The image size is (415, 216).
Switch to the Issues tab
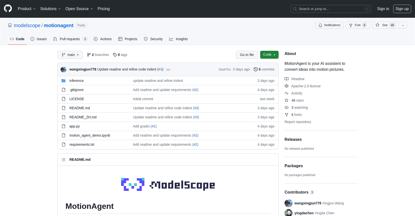coord(39,39)
